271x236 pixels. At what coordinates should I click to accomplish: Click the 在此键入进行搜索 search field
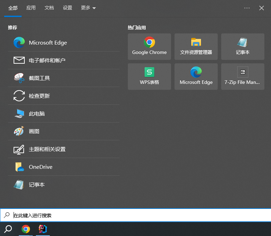135,215
